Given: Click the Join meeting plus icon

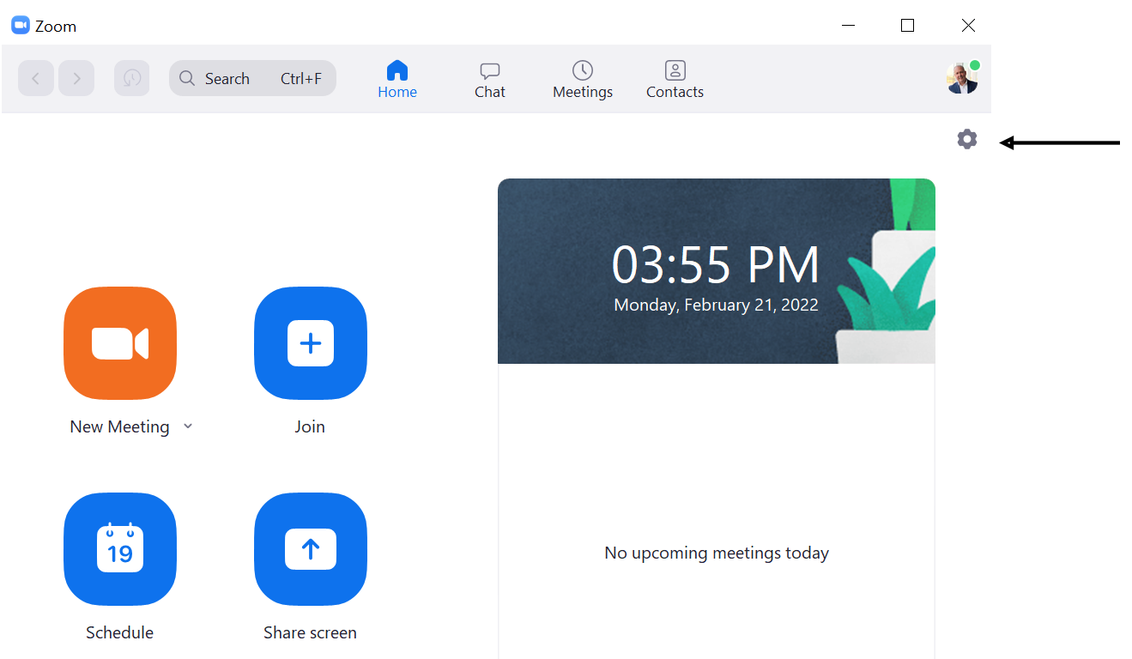Looking at the screenshot, I should coord(311,343).
